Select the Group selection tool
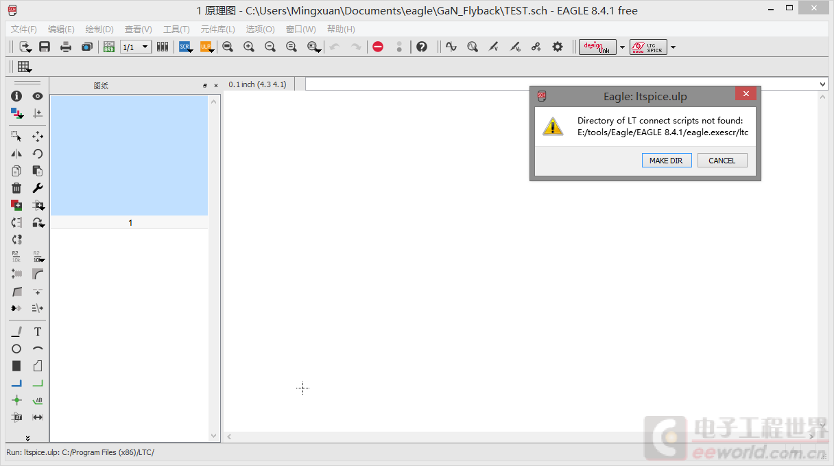The width and height of the screenshot is (834, 466). point(16,137)
